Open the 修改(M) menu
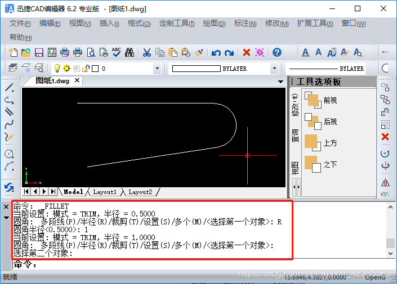This screenshot has width=397, height=284. point(276,24)
